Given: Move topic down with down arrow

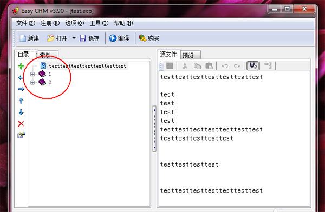Looking at the screenshot, I should pyautogui.click(x=21, y=112).
